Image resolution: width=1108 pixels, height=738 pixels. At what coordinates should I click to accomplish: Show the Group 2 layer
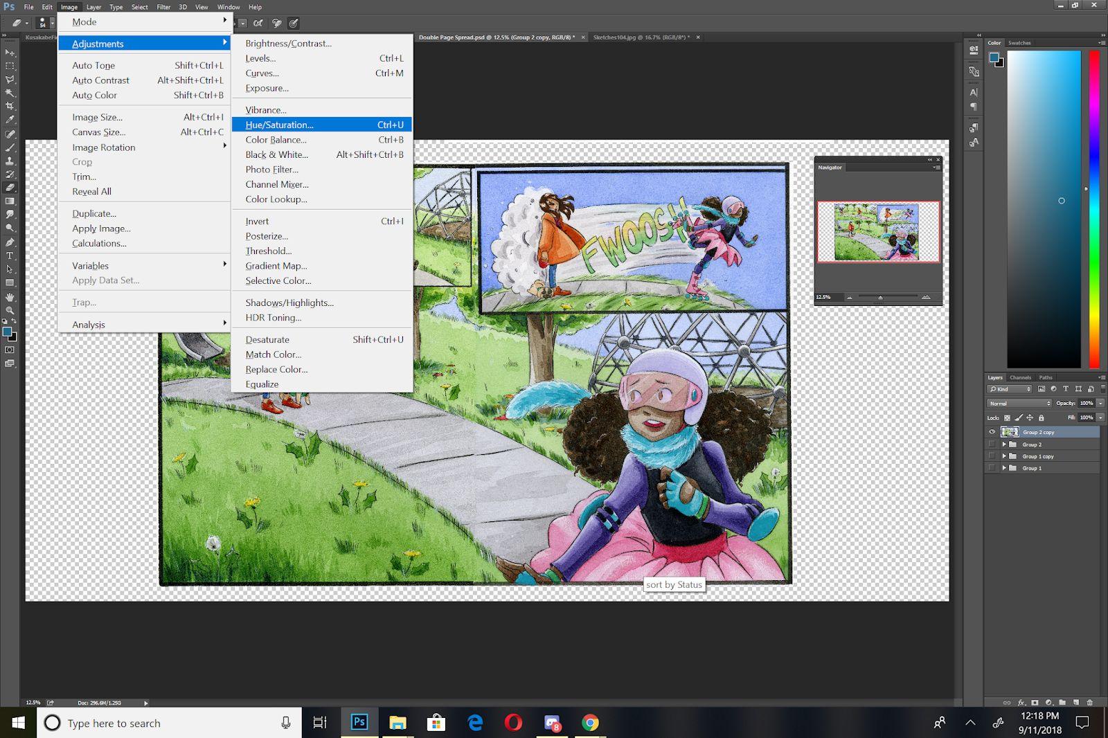click(992, 444)
